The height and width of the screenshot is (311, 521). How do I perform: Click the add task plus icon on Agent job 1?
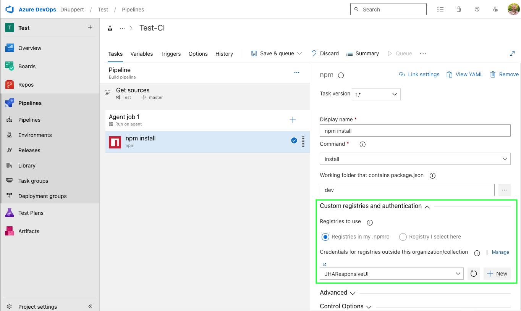[293, 120]
